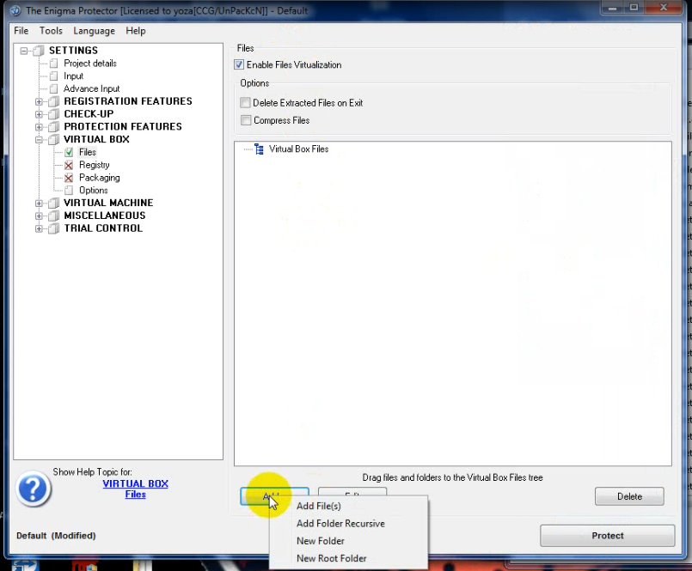692x571 pixels.
Task: Open VIRTUAL BOX Files help link
Action: 136,489
